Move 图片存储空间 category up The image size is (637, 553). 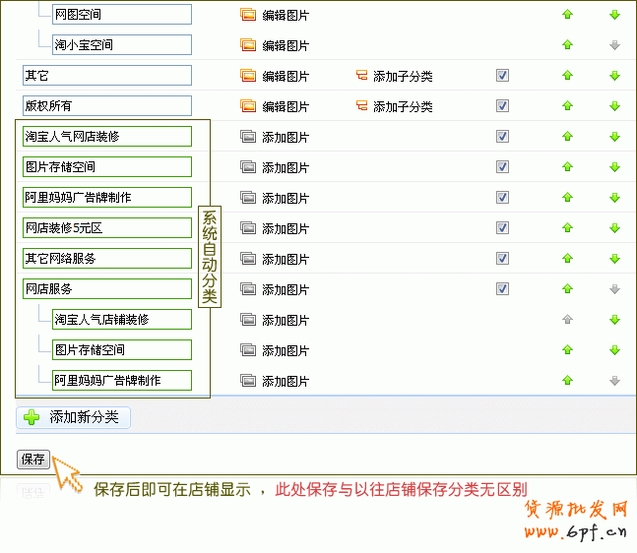(567, 167)
